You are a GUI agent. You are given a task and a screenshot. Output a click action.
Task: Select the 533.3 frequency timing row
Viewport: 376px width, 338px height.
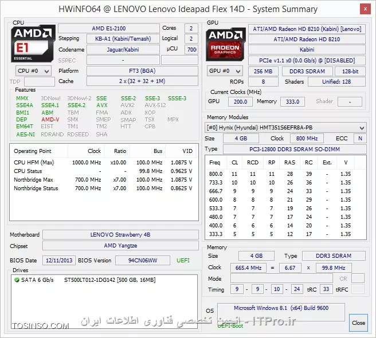click(285, 209)
